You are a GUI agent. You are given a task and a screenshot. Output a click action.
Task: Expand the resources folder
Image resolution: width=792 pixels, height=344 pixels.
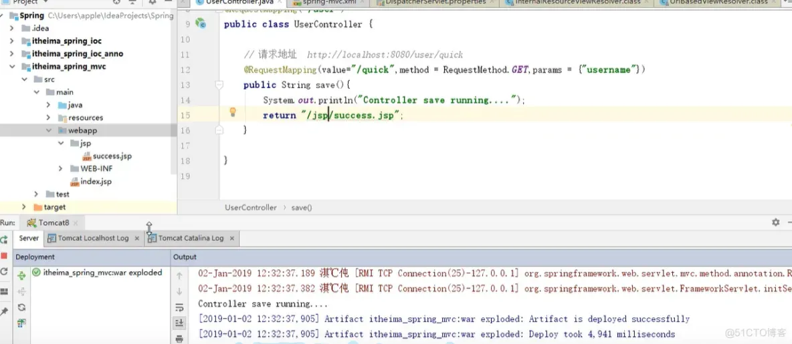point(48,118)
